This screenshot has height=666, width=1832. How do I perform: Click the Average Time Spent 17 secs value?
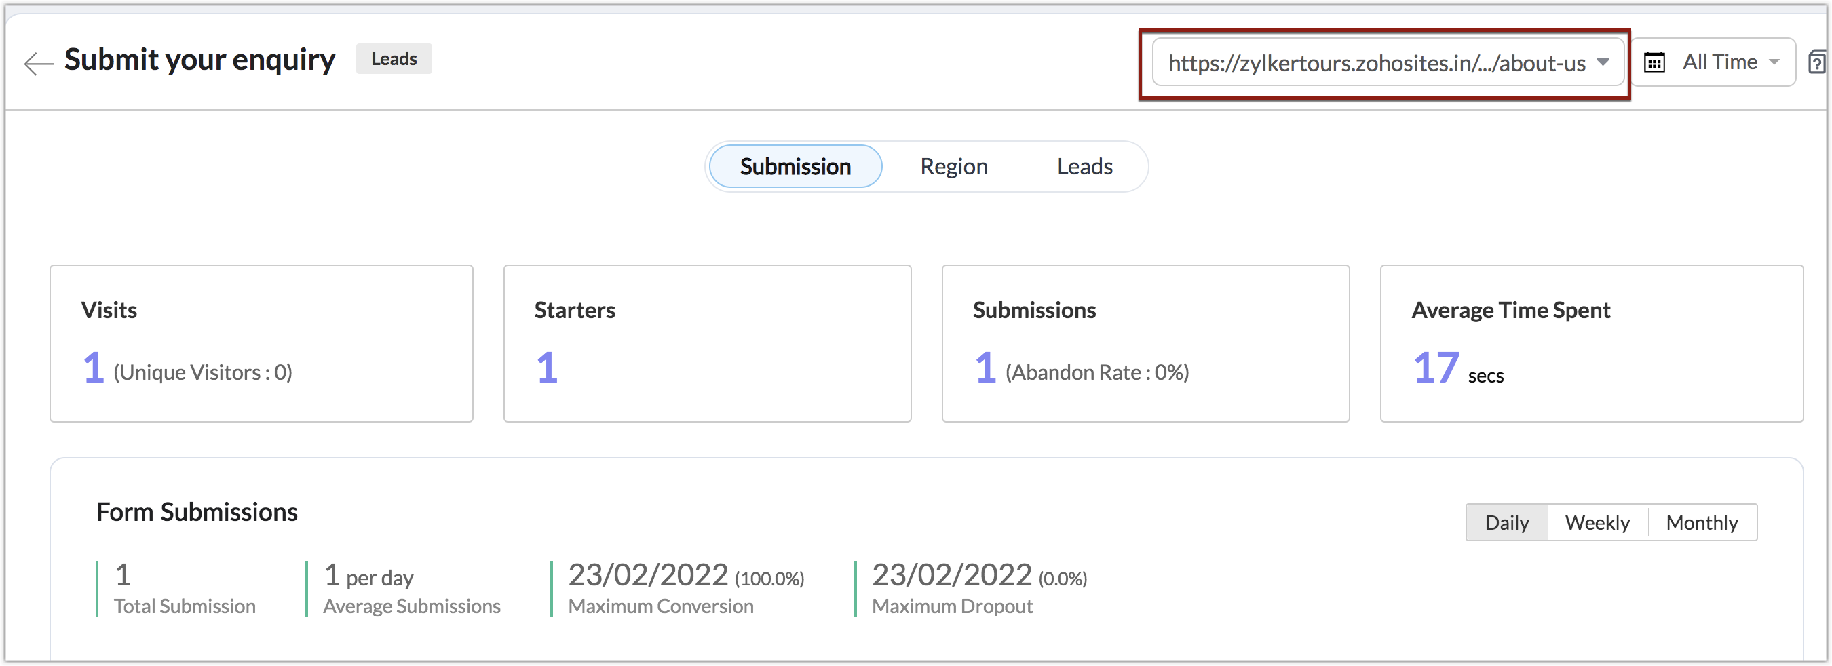point(1436,368)
